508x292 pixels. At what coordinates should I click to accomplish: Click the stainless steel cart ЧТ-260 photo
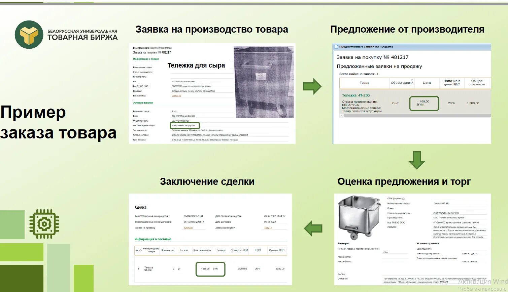pos(359,217)
